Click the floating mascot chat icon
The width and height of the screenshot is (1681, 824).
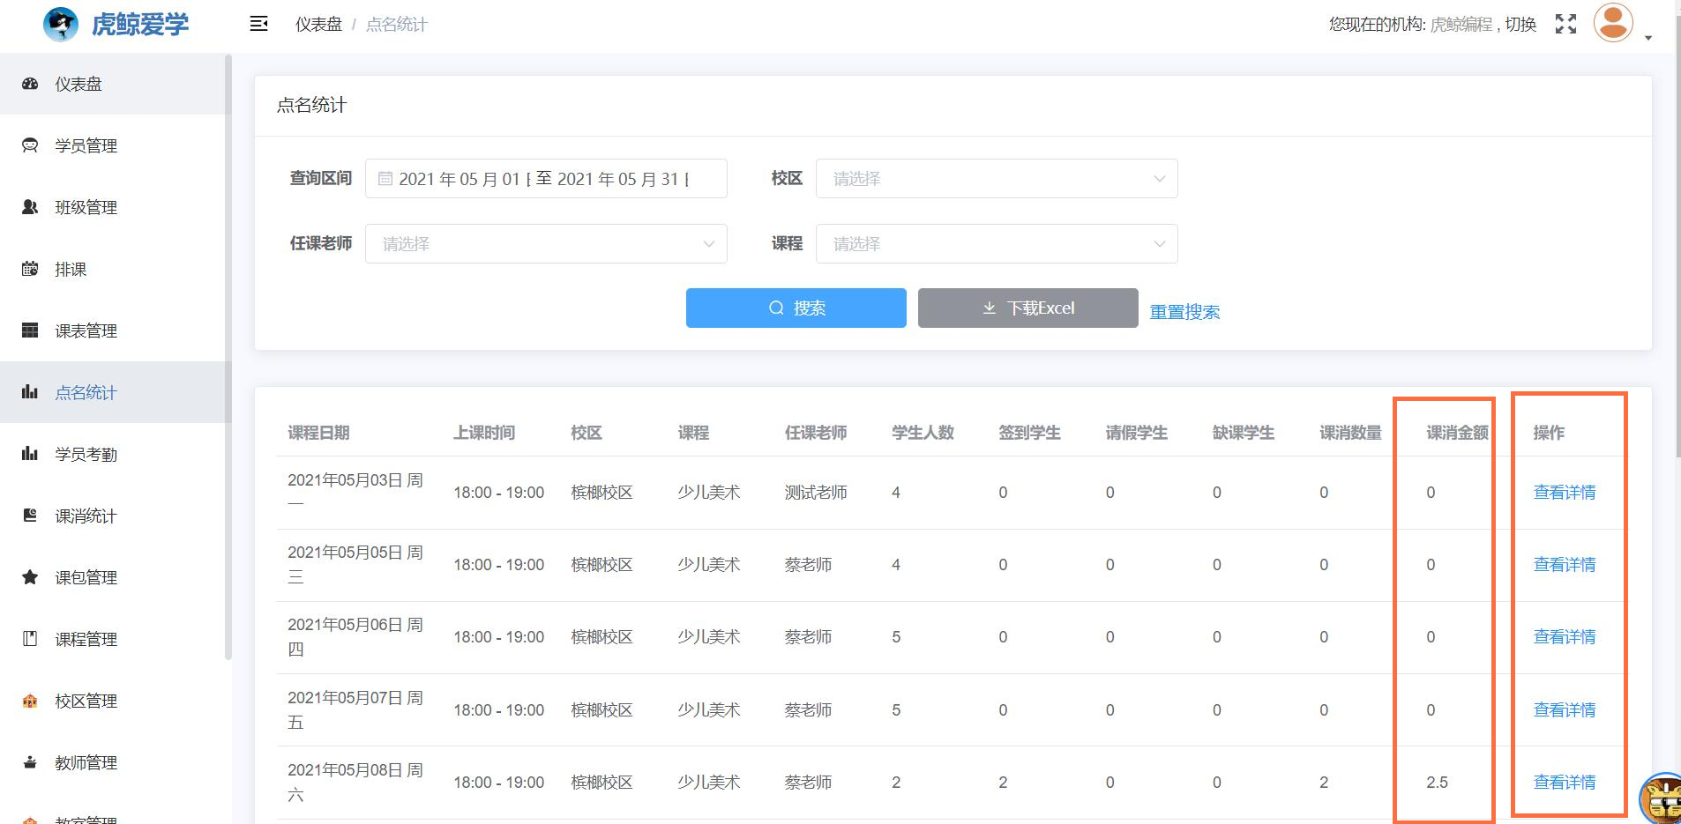click(x=1661, y=798)
